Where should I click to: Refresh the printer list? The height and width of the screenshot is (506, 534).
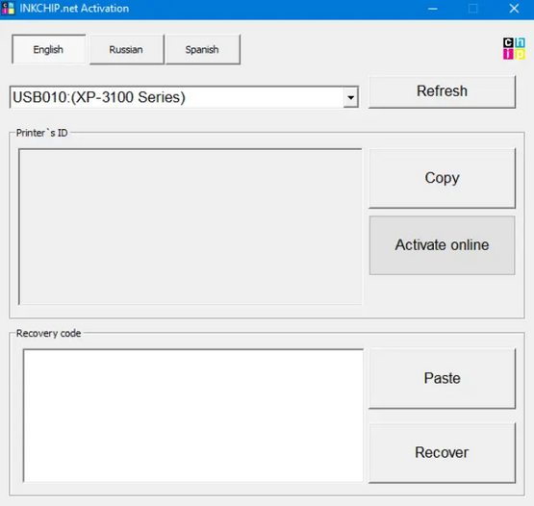(x=442, y=91)
